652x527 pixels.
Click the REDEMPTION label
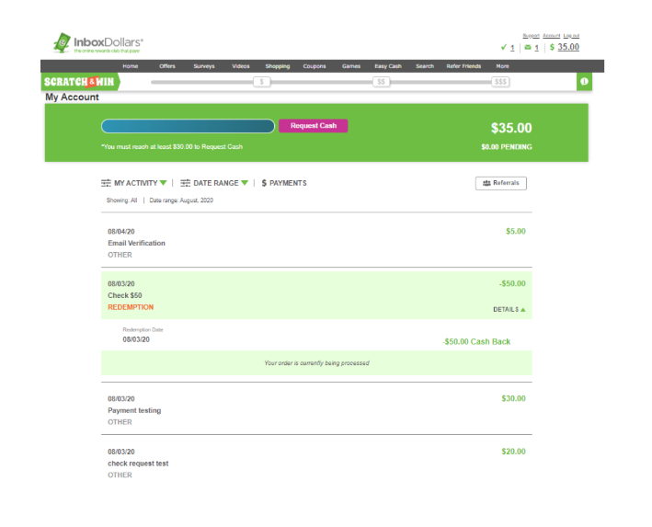tap(131, 307)
